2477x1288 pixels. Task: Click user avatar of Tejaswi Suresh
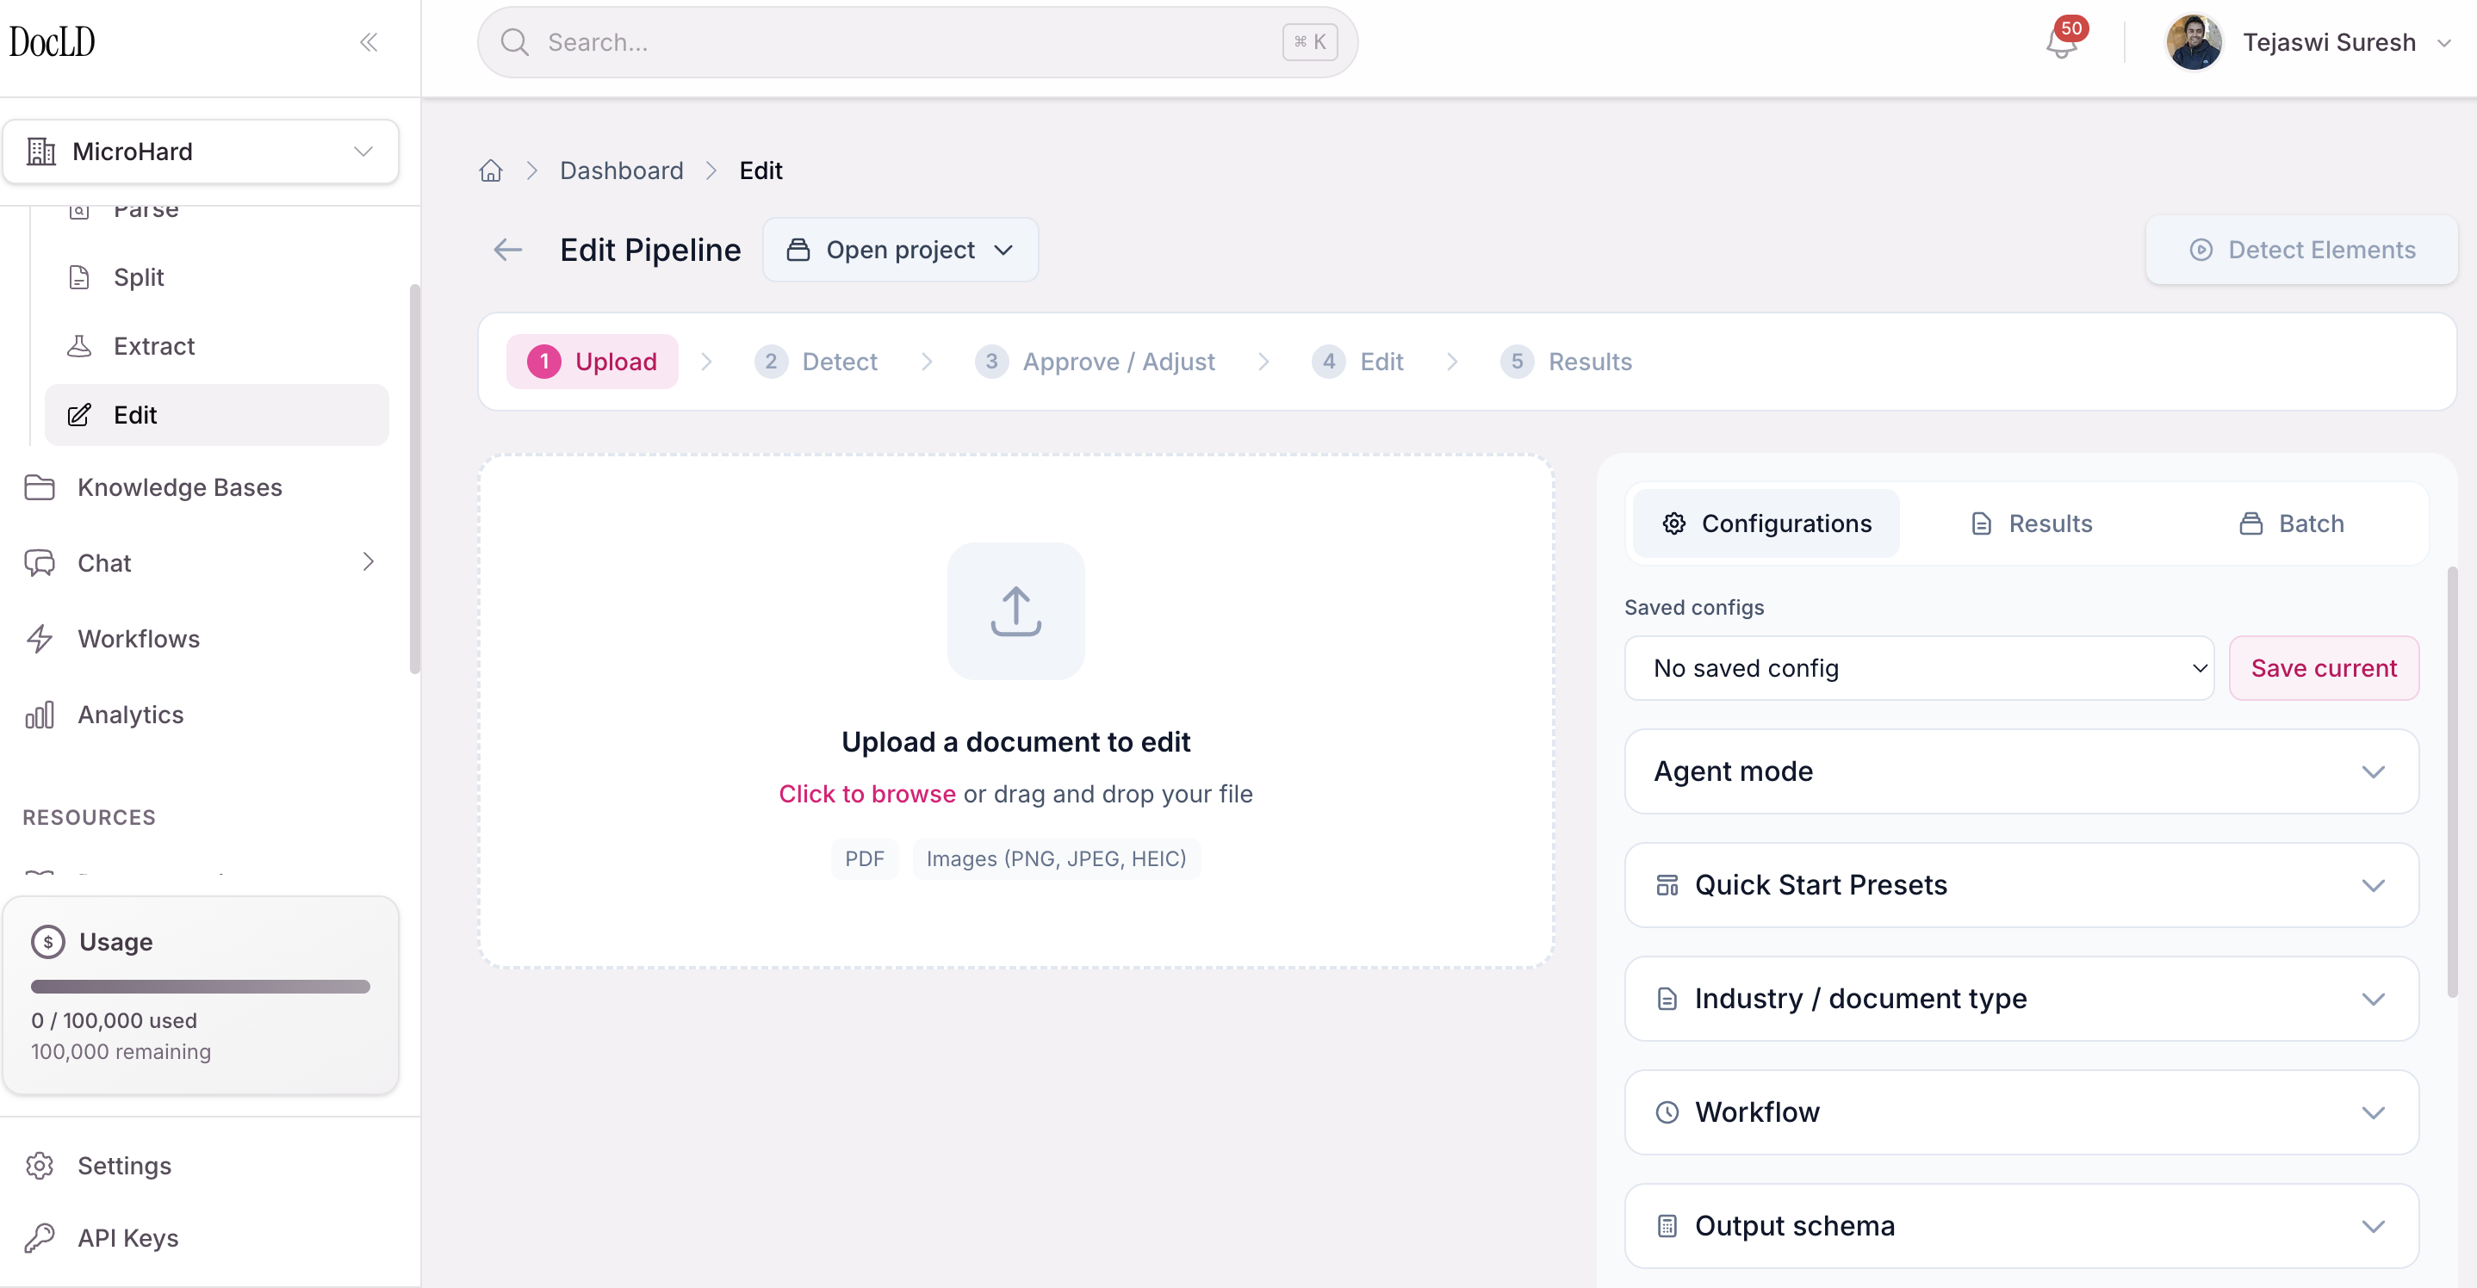pos(2194,42)
